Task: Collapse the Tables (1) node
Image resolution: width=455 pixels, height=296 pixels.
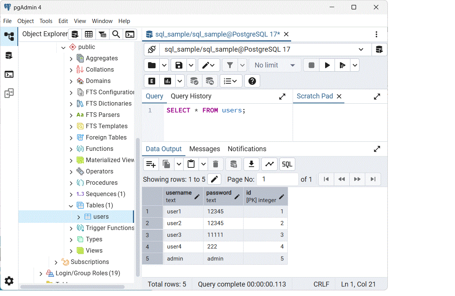Action: pos(71,206)
